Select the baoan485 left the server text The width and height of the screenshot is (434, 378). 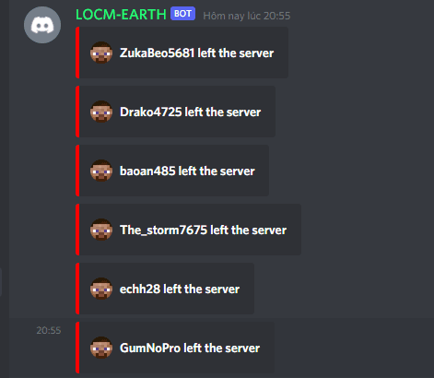(187, 171)
